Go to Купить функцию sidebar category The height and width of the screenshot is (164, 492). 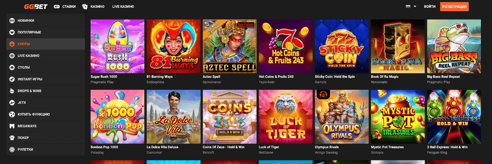pyautogui.click(x=34, y=114)
